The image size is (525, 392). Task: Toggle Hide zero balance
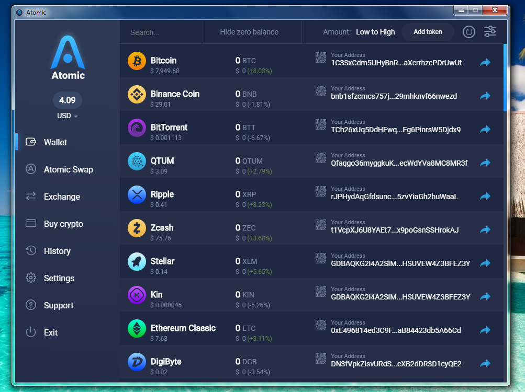coord(249,32)
